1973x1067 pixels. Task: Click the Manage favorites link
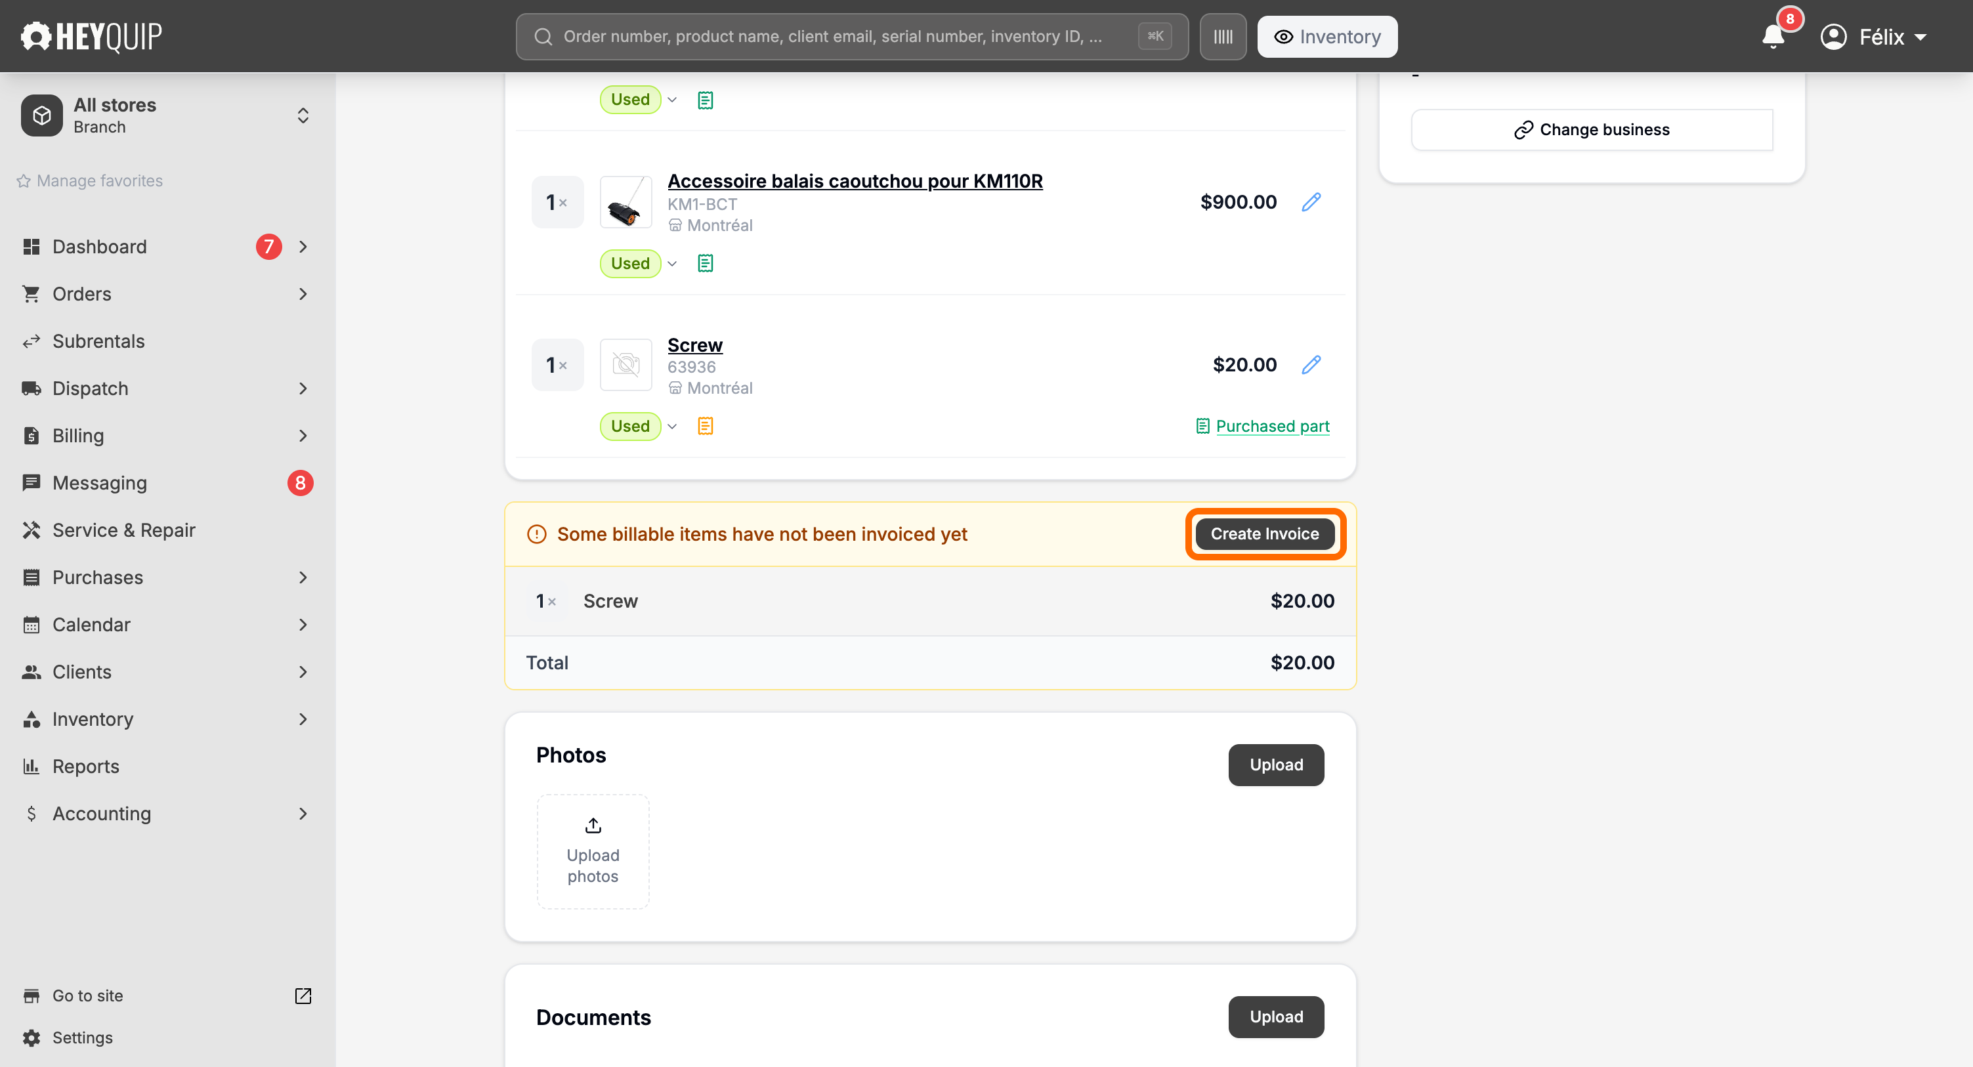point(100,180)
